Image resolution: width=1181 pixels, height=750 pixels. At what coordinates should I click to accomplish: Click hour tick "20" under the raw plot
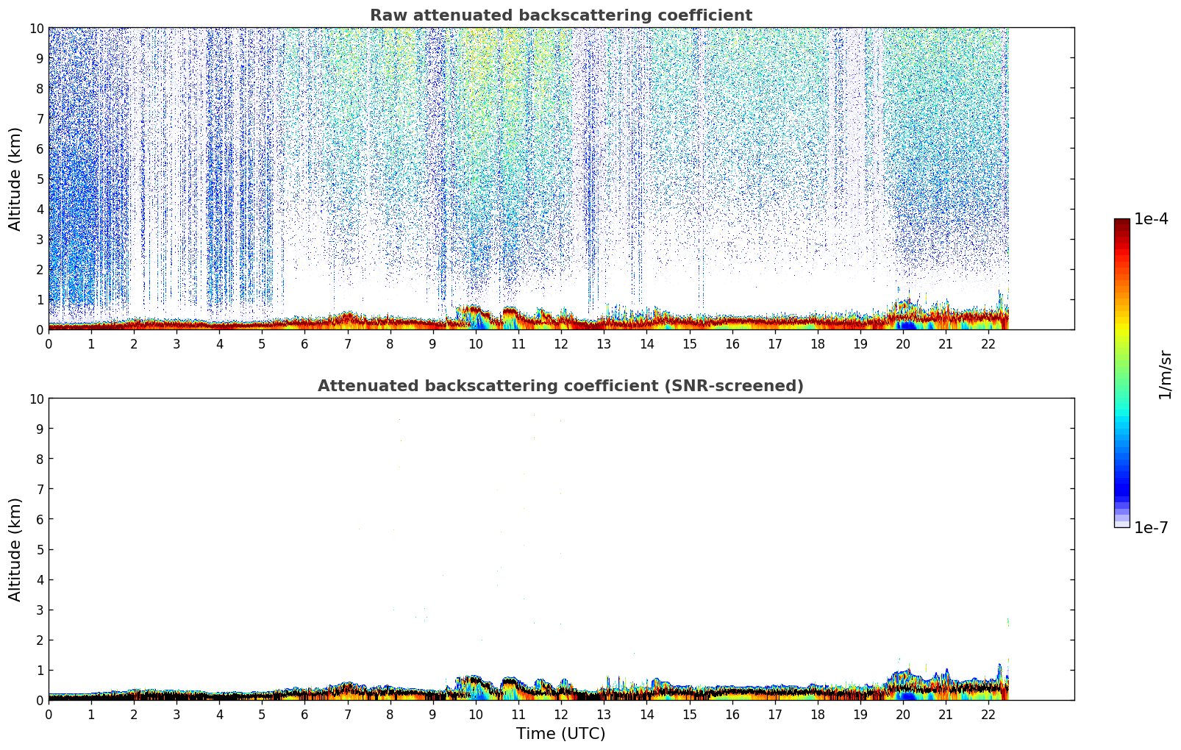coord(903,344)
